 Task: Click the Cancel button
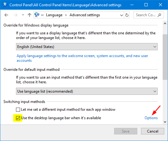point(153,131)
